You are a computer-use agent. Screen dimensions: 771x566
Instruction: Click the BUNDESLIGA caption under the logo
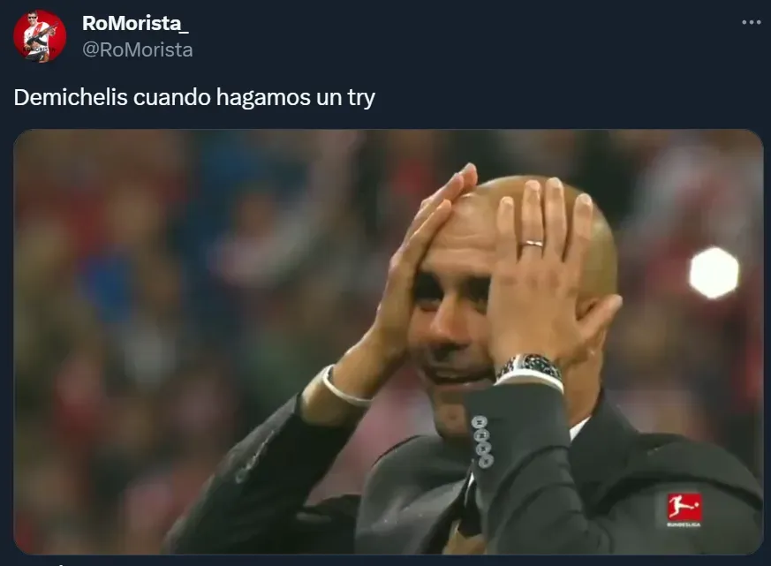tap(684, 524)
